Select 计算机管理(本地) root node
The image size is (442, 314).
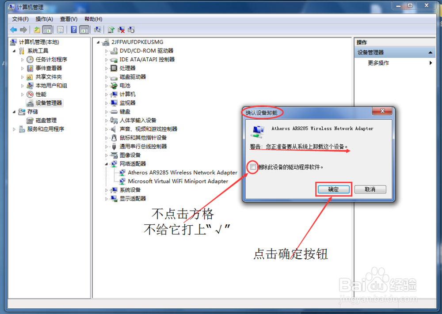click(39, 42)
